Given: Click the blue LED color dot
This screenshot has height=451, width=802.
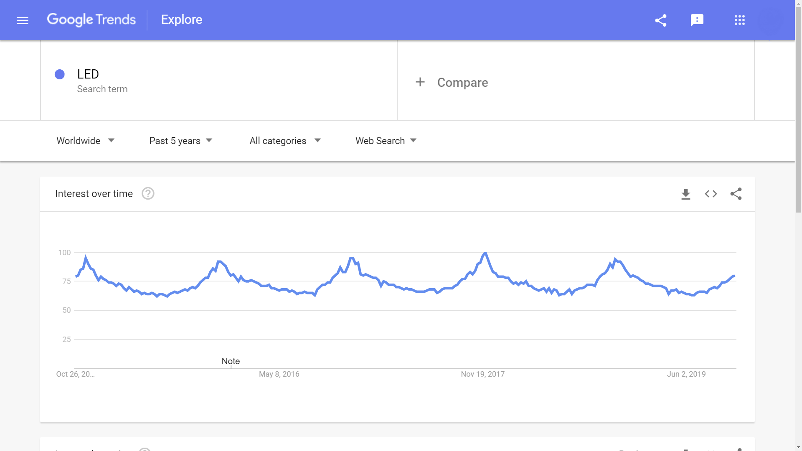Looking at the screenshot, I should click(x=60, y=74).
